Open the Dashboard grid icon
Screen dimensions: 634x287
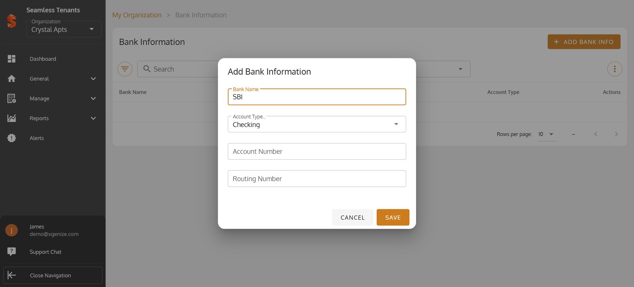coord(11,59)
